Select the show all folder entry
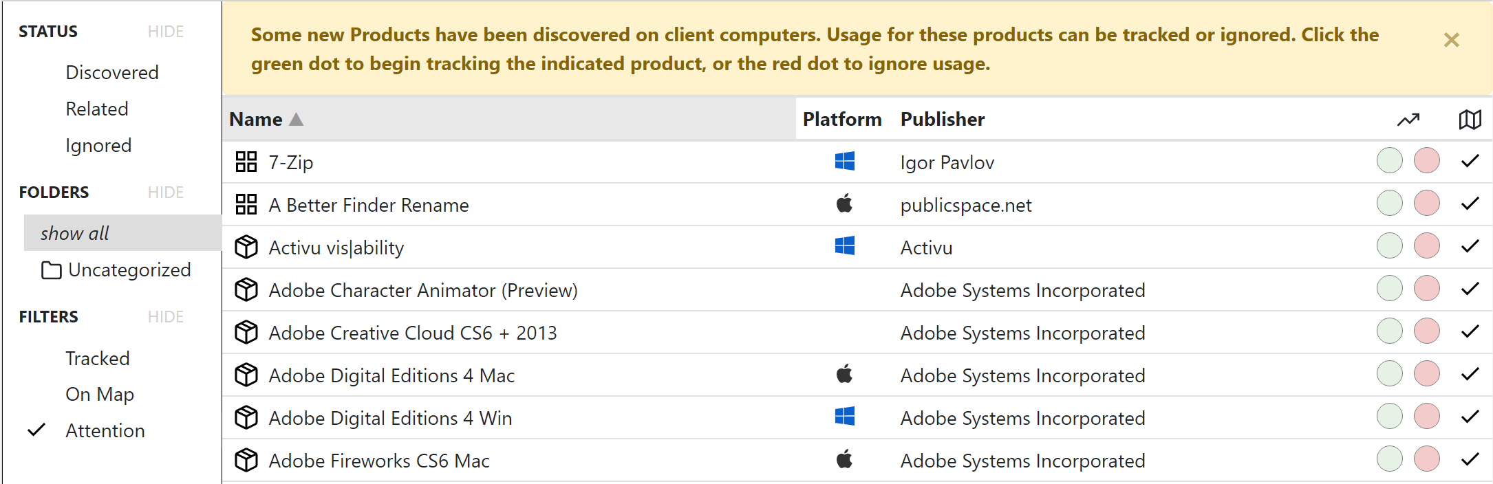 (x=122, y=233)
